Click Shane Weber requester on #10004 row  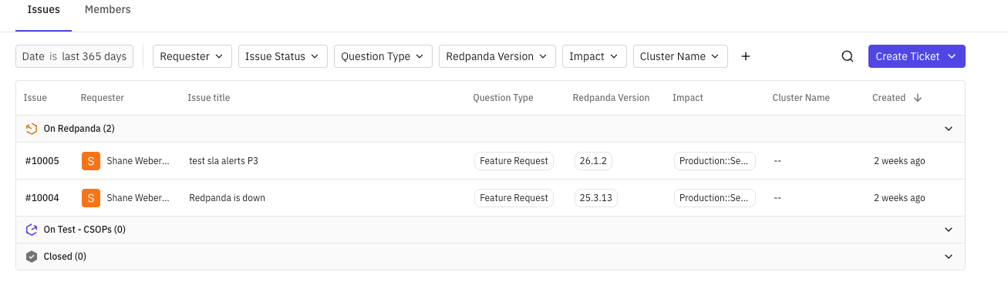click(x=138, y=198)
